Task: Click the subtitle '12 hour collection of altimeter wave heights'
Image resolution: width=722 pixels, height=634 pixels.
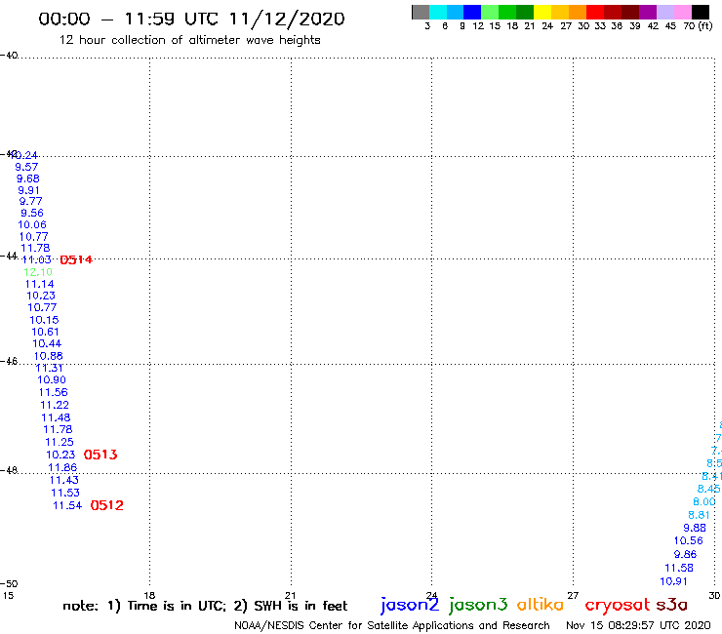Action: tap(189, 40)
